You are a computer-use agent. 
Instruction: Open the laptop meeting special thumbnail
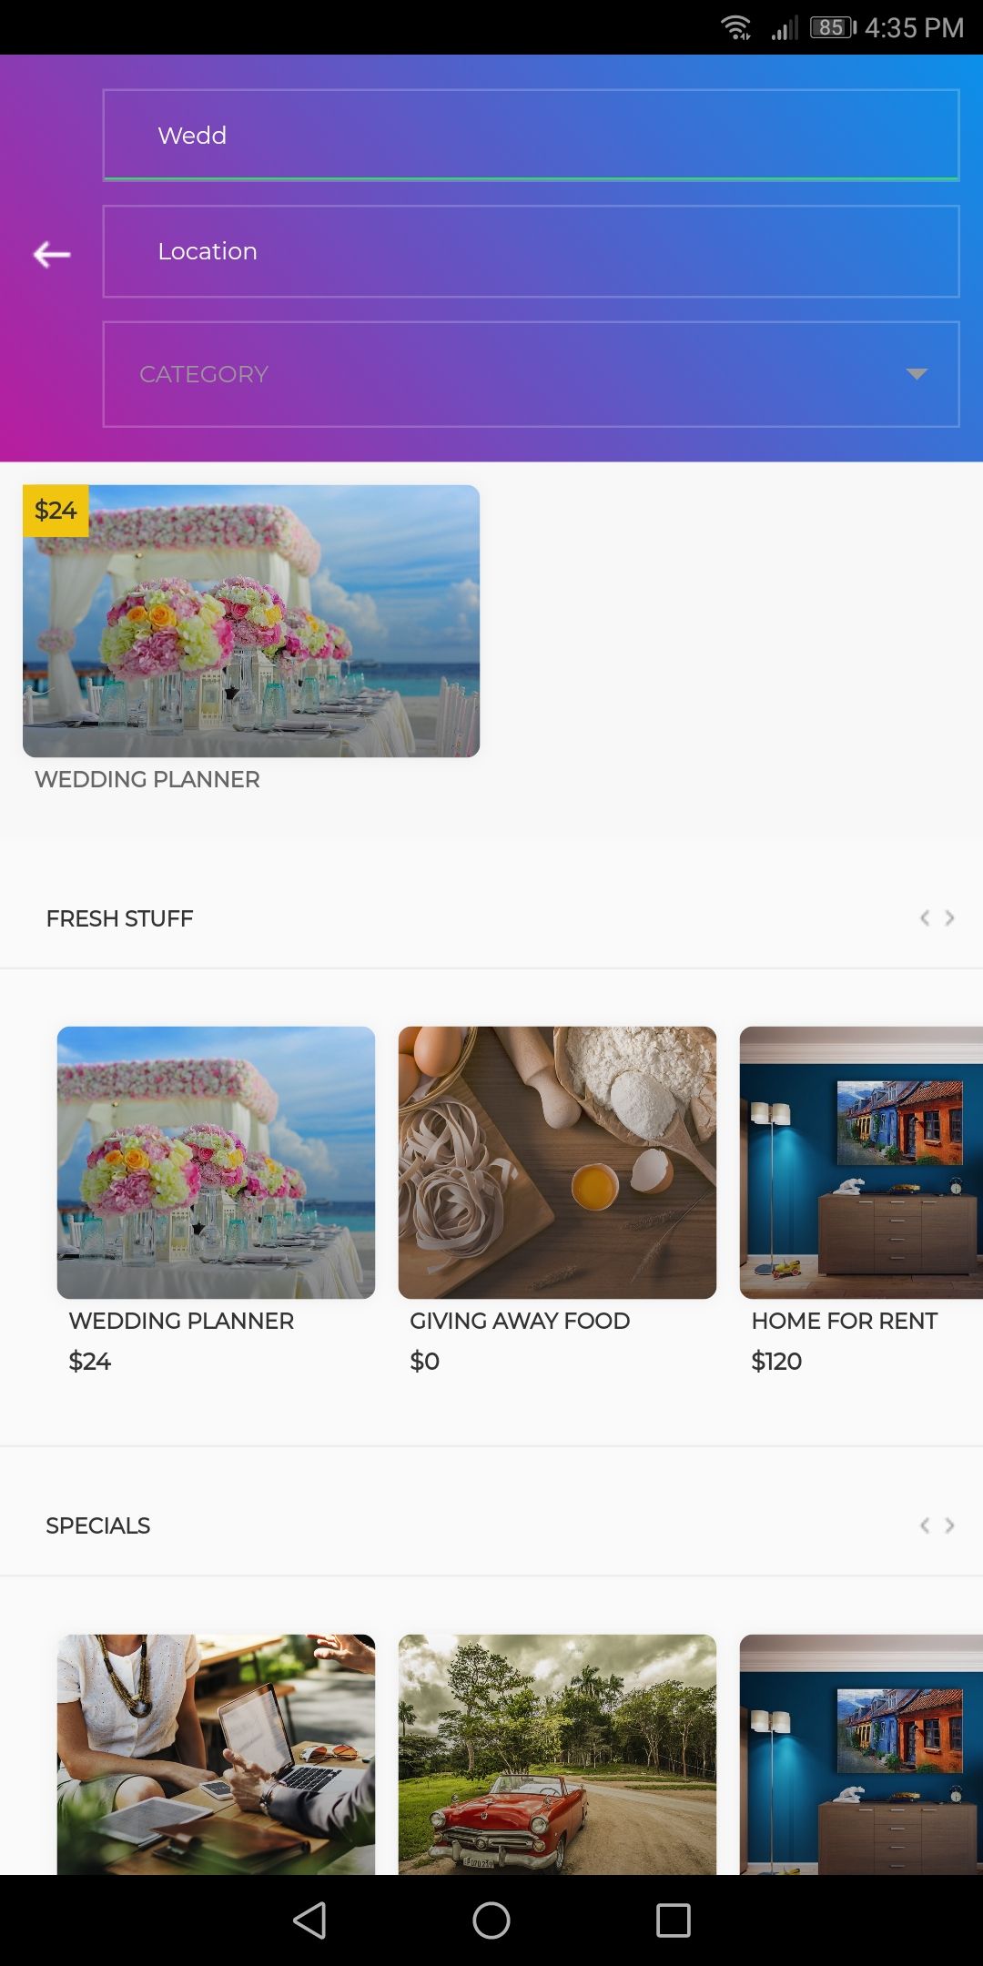pos(216,1754)
